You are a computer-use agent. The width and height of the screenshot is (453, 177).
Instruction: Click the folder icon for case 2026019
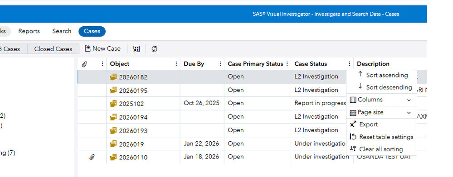tap(113, 144)
